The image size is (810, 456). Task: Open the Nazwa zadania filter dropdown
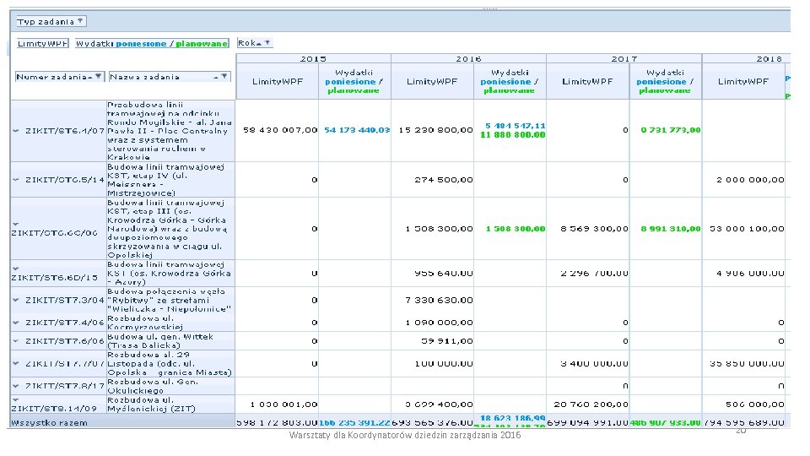[224, 77]
